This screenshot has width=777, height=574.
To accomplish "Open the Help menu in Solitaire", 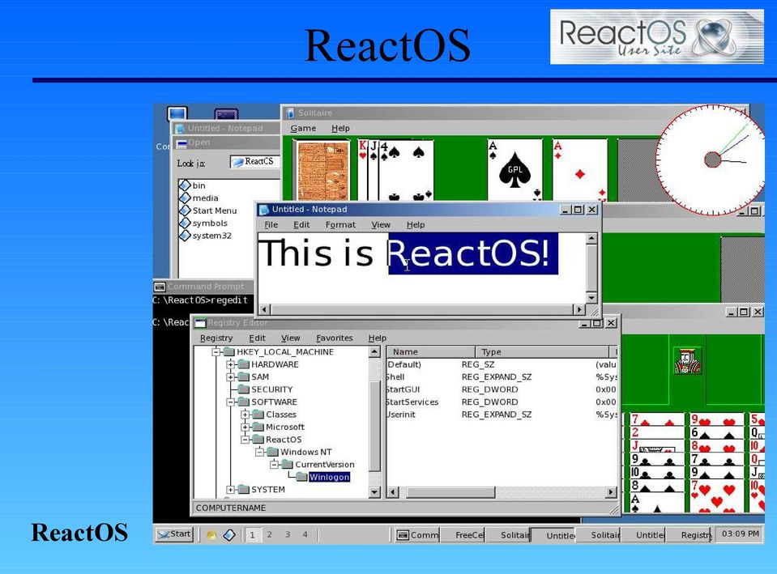I will 340,128.
